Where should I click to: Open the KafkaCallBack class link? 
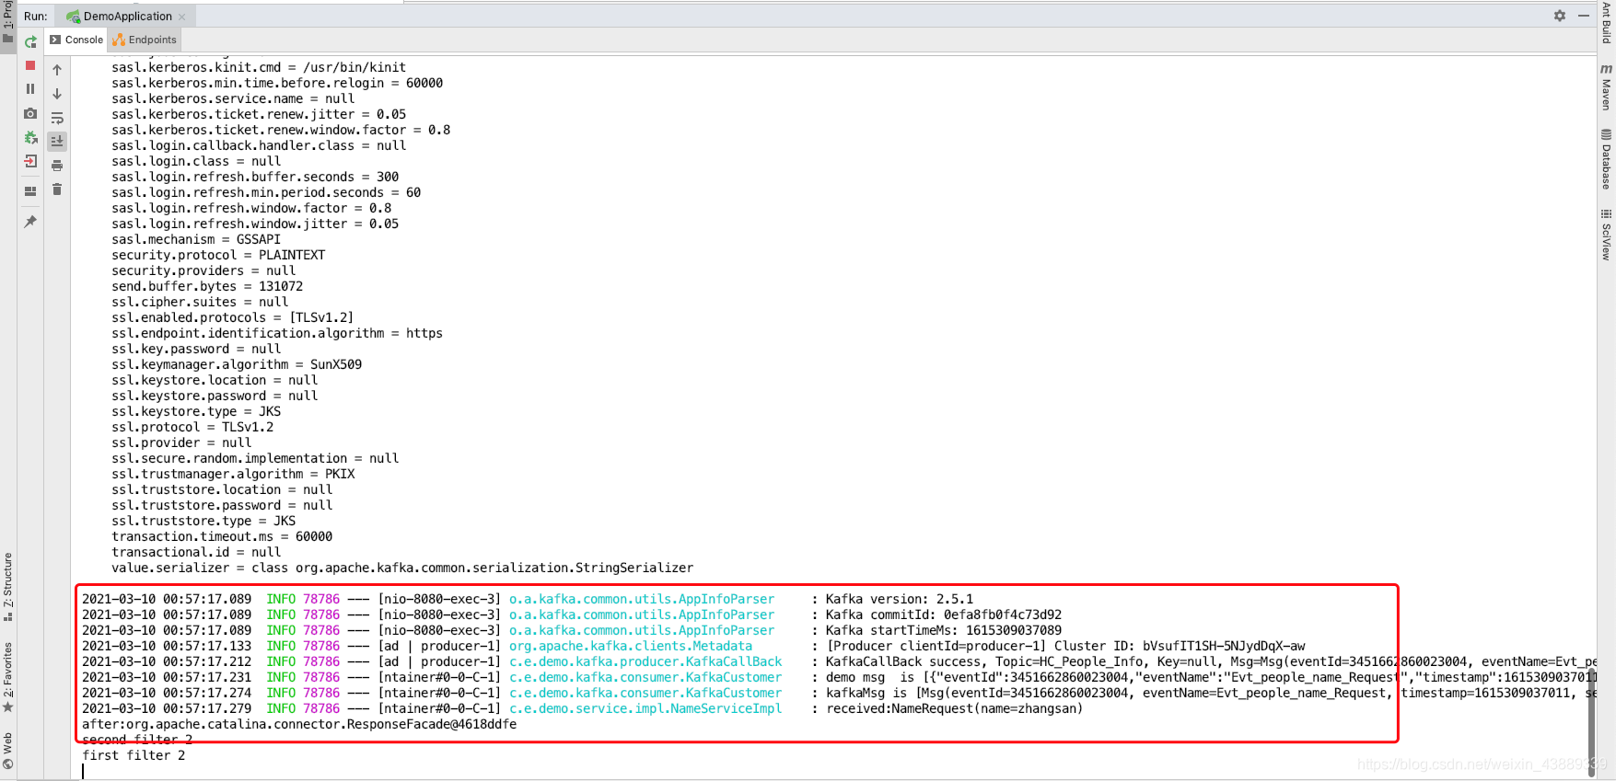pos(645,661)
